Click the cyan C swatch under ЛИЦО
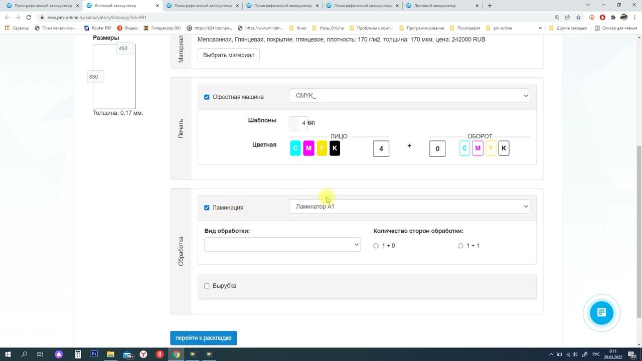This screenshot has height=361, width=642. click(295, 148)
